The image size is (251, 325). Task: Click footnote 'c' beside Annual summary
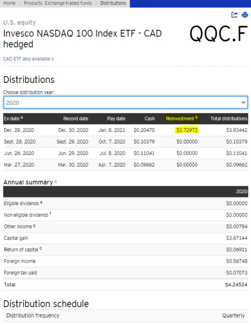click(x=56, y=182)
